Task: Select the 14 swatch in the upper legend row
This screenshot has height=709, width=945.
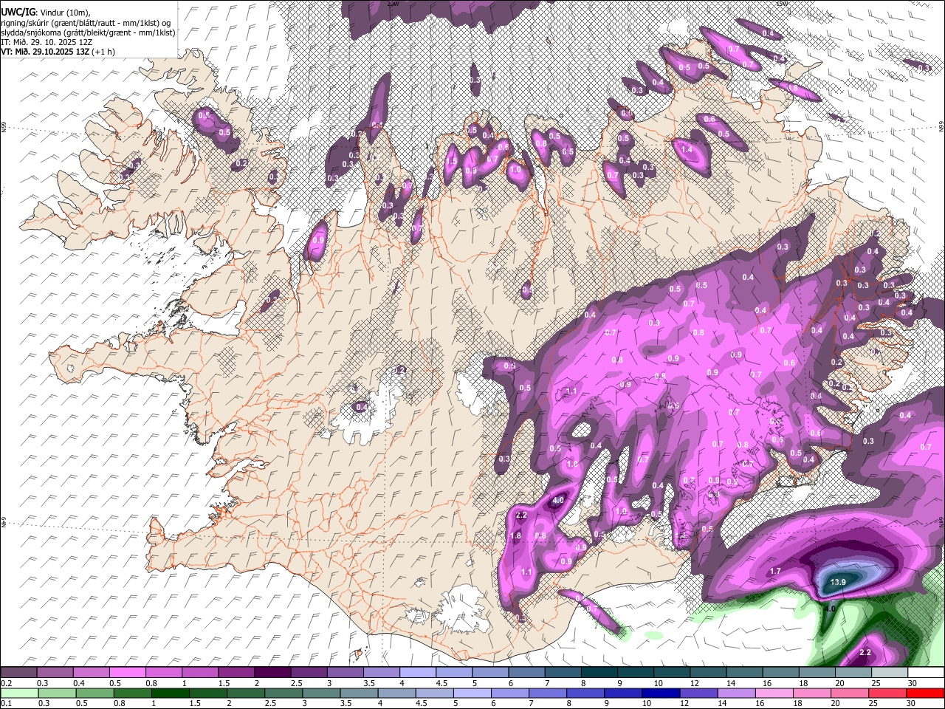Action: tap(745, 673)
